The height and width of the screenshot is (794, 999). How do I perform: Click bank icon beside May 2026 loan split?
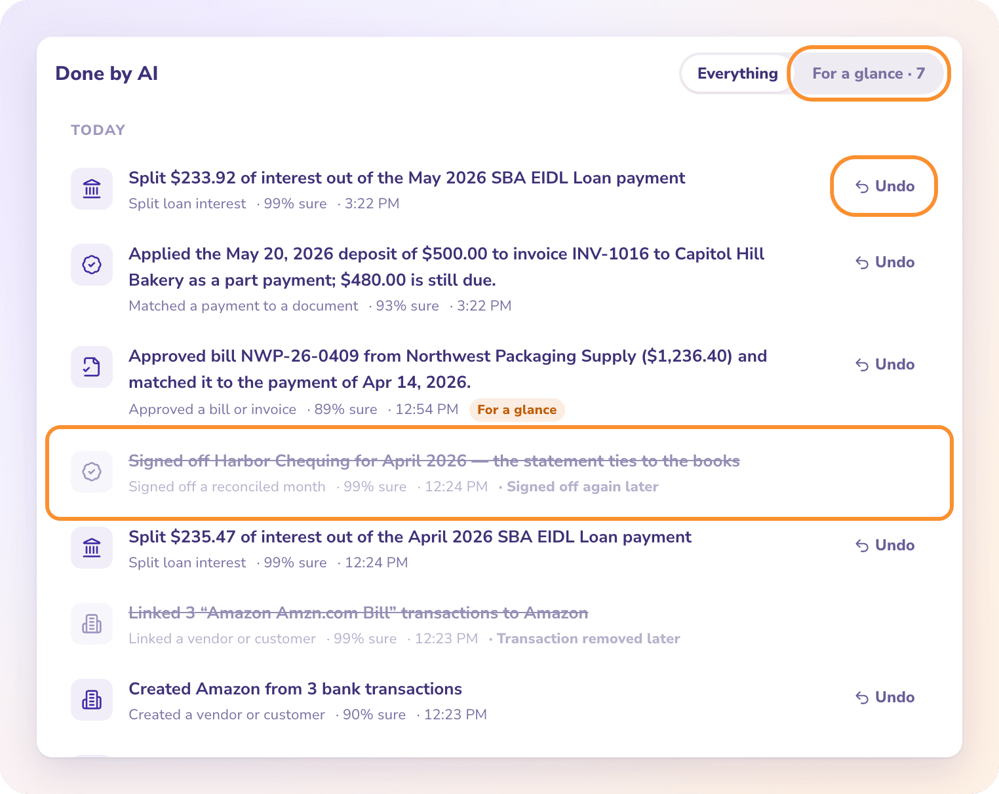click(x=92, y=189)
